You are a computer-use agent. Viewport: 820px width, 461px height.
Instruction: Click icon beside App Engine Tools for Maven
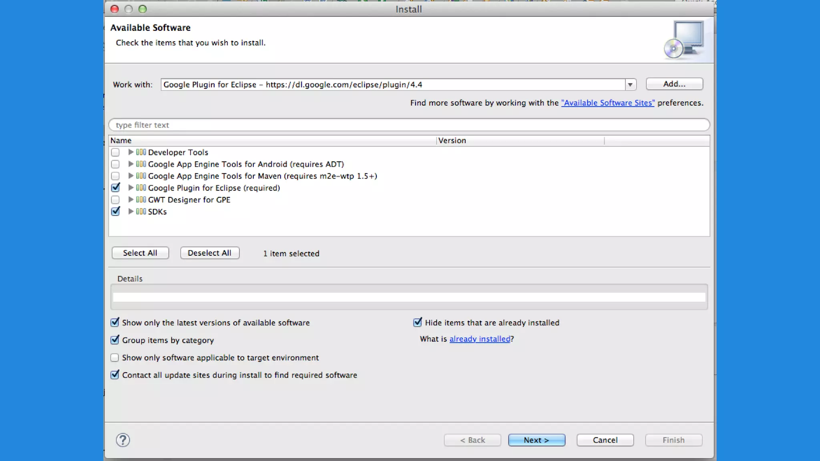click(141, 176)
